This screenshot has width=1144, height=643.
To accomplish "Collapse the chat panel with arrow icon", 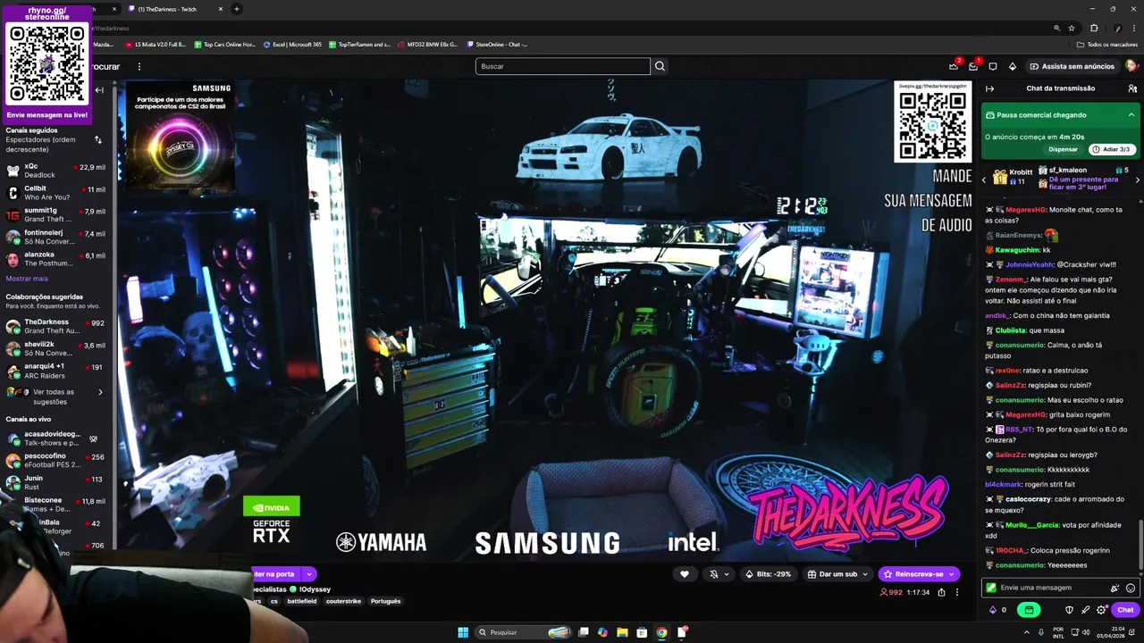I will pyautogui.click(x=989, y=88).
